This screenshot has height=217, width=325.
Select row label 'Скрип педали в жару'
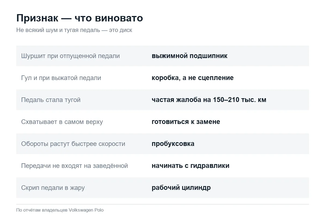[53, 188]
